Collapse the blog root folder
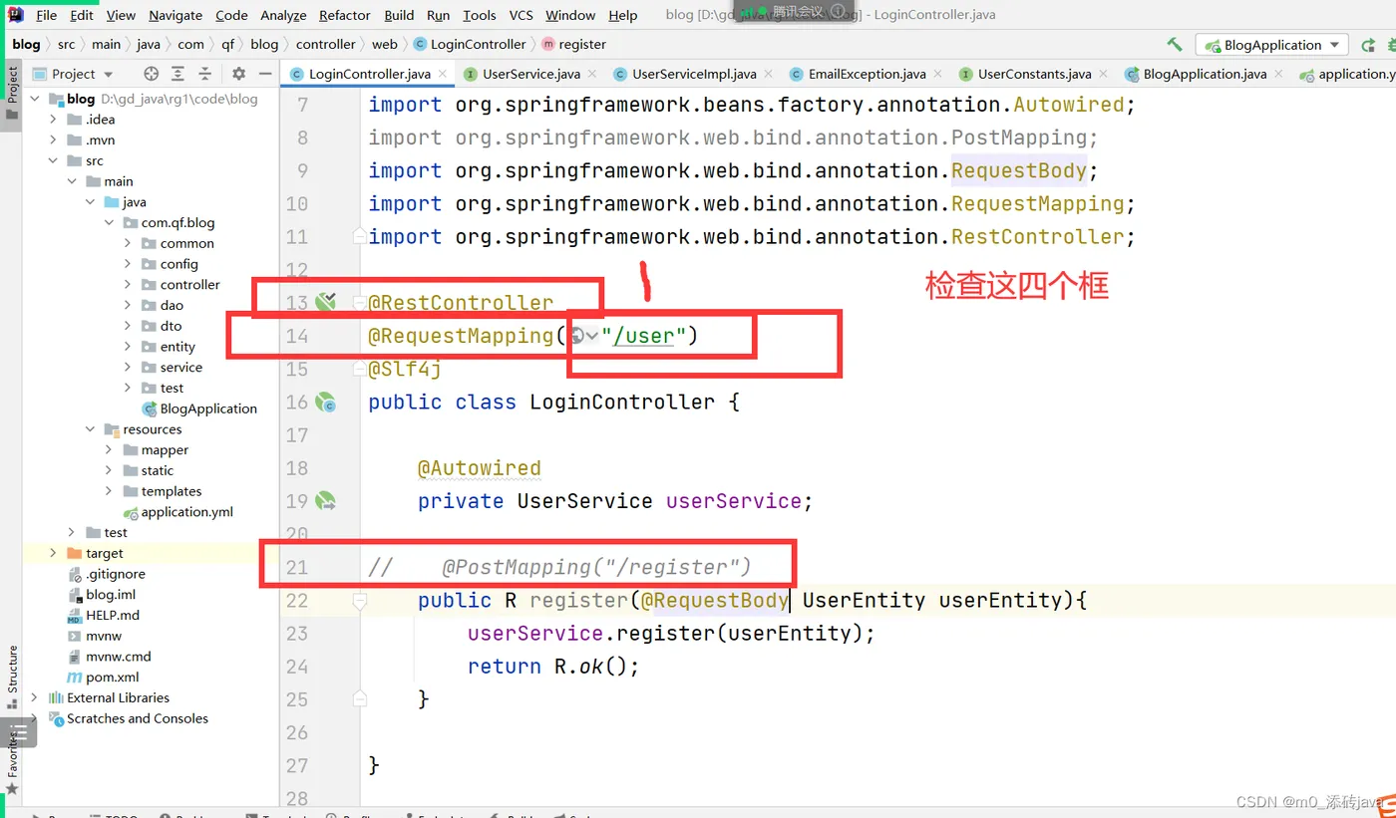Image resolution: width=1396 pixels, height=818 pixels. (x=37, y=99)
